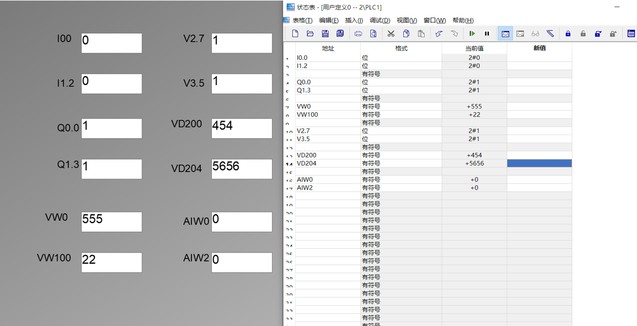Click the 位 format cell in V2.7 row

pyautogui.click(x=401, y=130)
